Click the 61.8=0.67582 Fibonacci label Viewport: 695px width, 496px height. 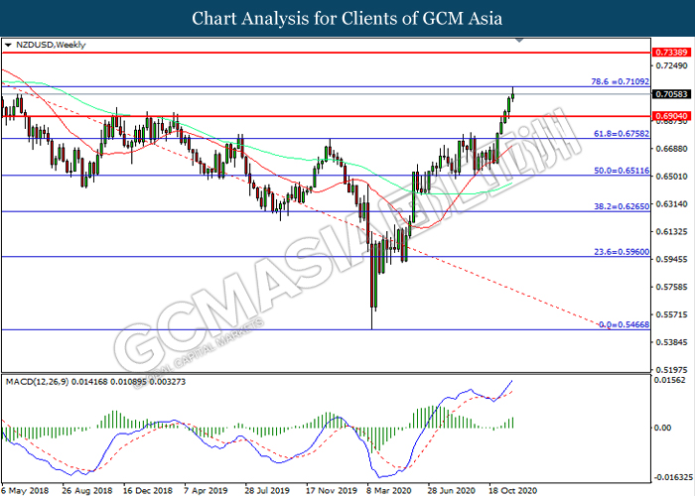point(622,134)
